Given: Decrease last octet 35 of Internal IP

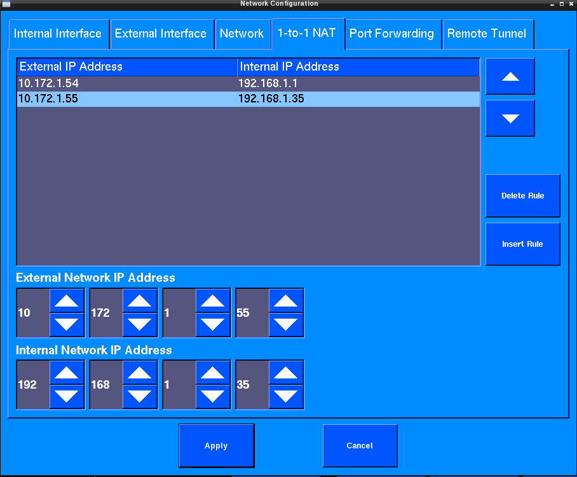Looking at the screenshot, I should click(286, 396).
